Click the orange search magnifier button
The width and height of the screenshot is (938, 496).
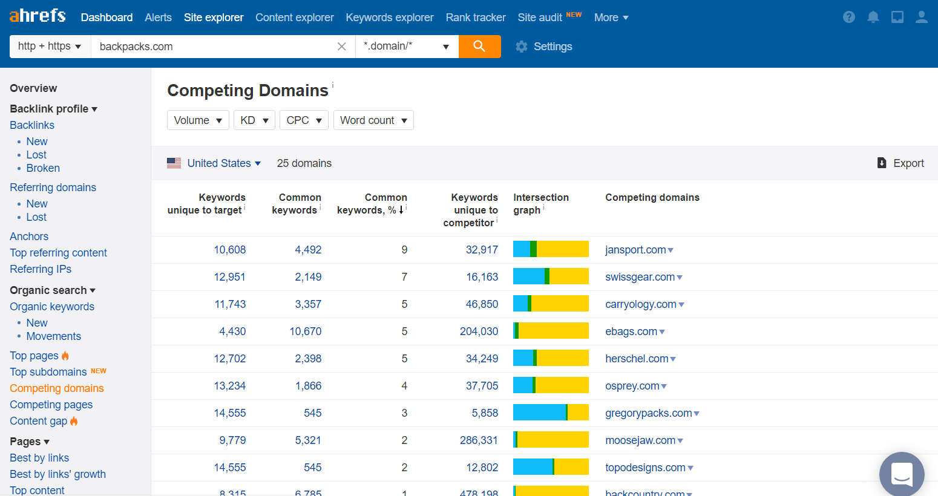[479, 46]
